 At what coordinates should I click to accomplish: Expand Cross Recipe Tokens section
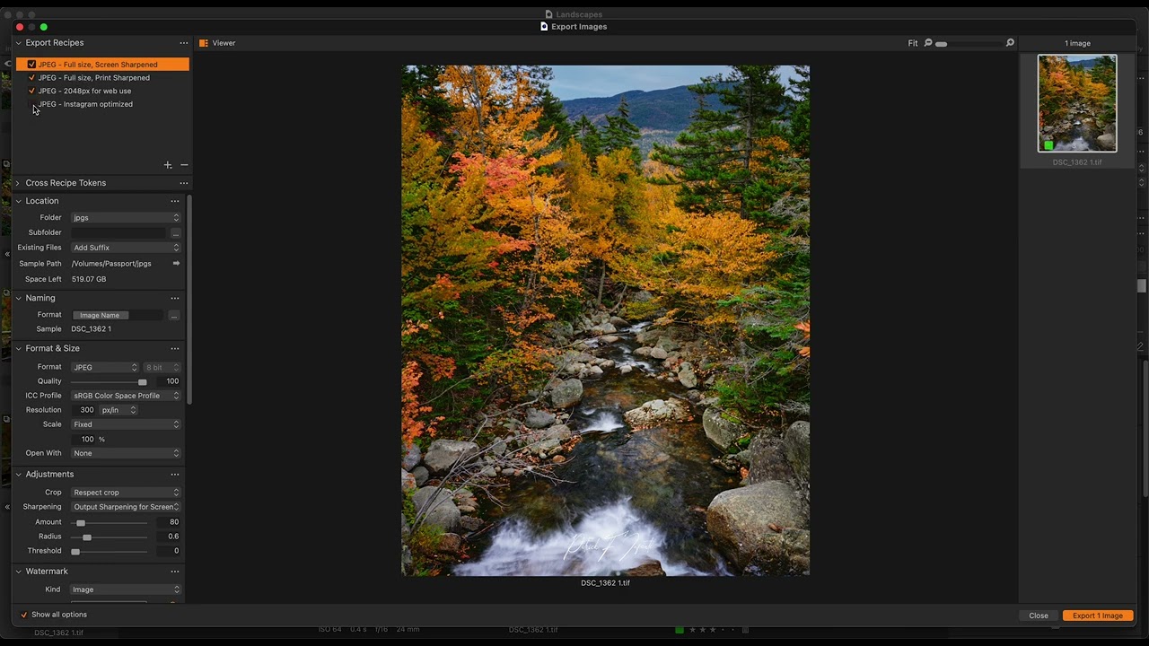pyautogui.click(x=18, y=183)
